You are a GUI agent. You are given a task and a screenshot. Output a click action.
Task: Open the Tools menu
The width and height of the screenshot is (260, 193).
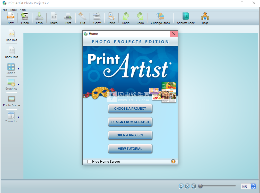pyautogui.click(x=13, y=10)
